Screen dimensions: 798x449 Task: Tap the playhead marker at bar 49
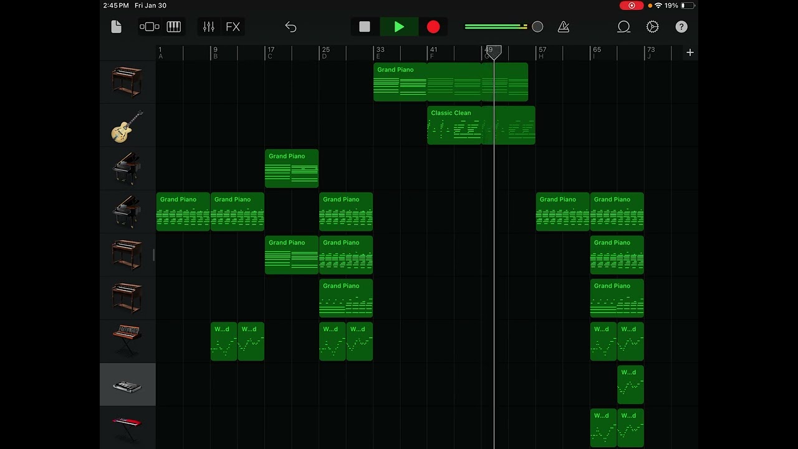pyautogui.click(x=494, y=52)
